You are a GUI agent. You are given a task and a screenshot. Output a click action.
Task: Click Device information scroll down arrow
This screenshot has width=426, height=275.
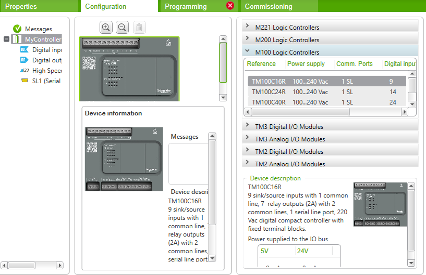click(212, 258)
